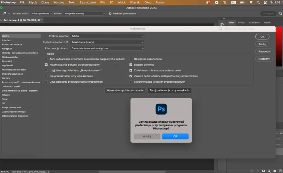Click the red color picker field

(279, 47)
